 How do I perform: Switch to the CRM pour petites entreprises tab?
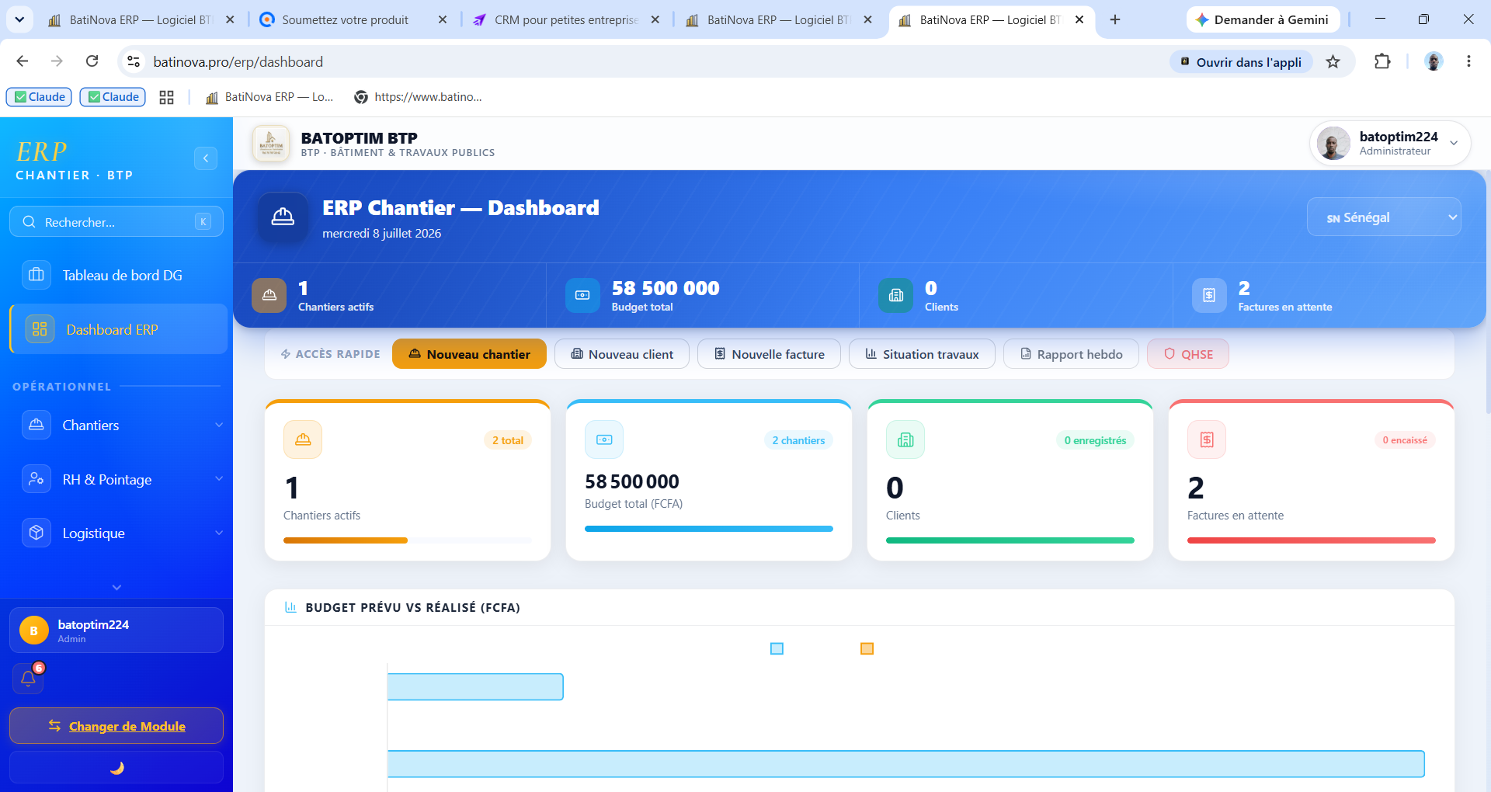coord(566,20)
